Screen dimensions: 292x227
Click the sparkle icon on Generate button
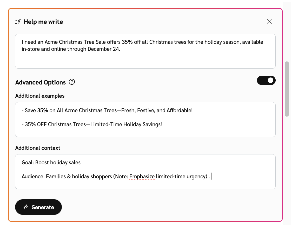25,207
